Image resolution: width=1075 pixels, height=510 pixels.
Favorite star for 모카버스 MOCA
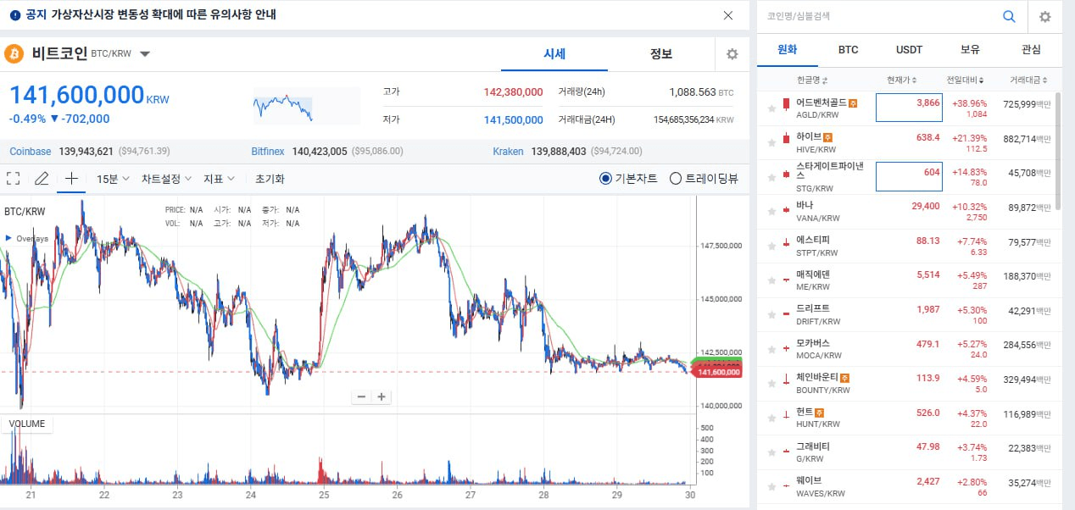771,350
